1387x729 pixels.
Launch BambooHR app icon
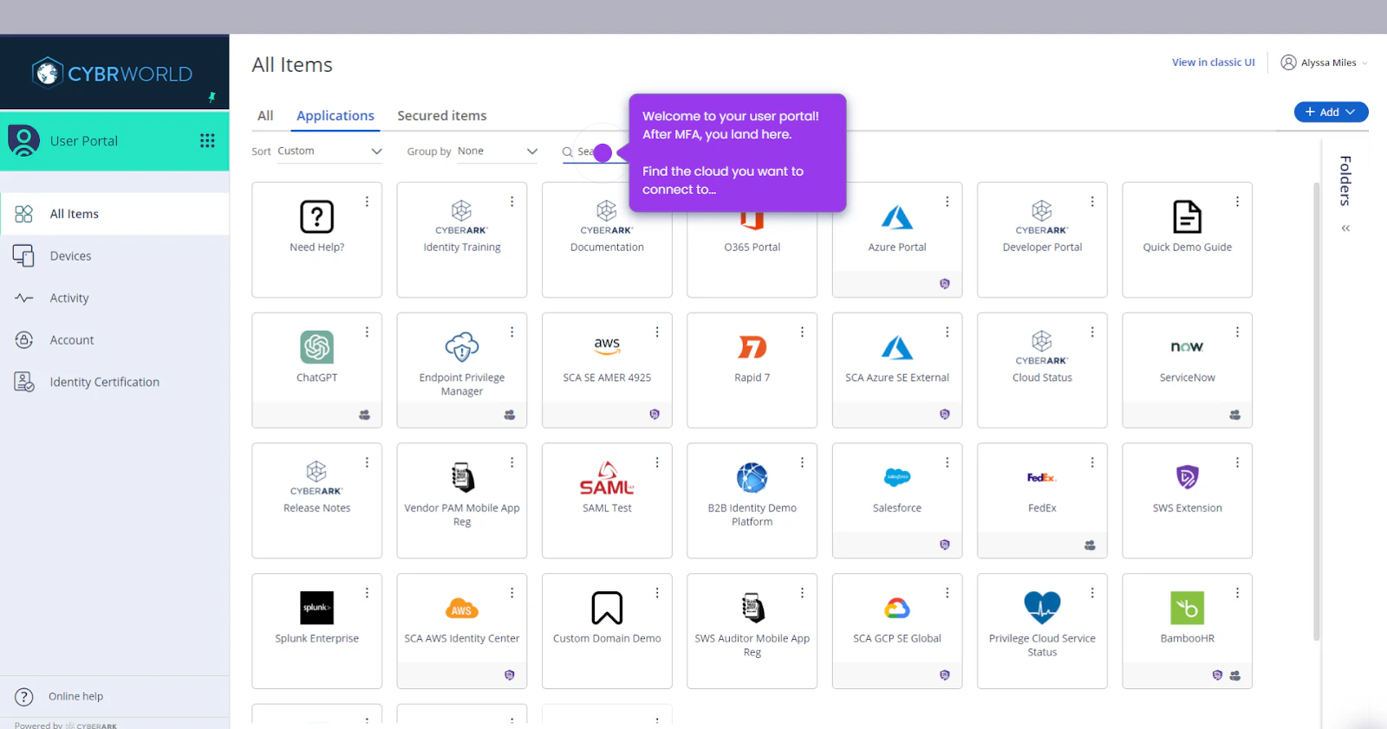click(x=1188, y=608)
